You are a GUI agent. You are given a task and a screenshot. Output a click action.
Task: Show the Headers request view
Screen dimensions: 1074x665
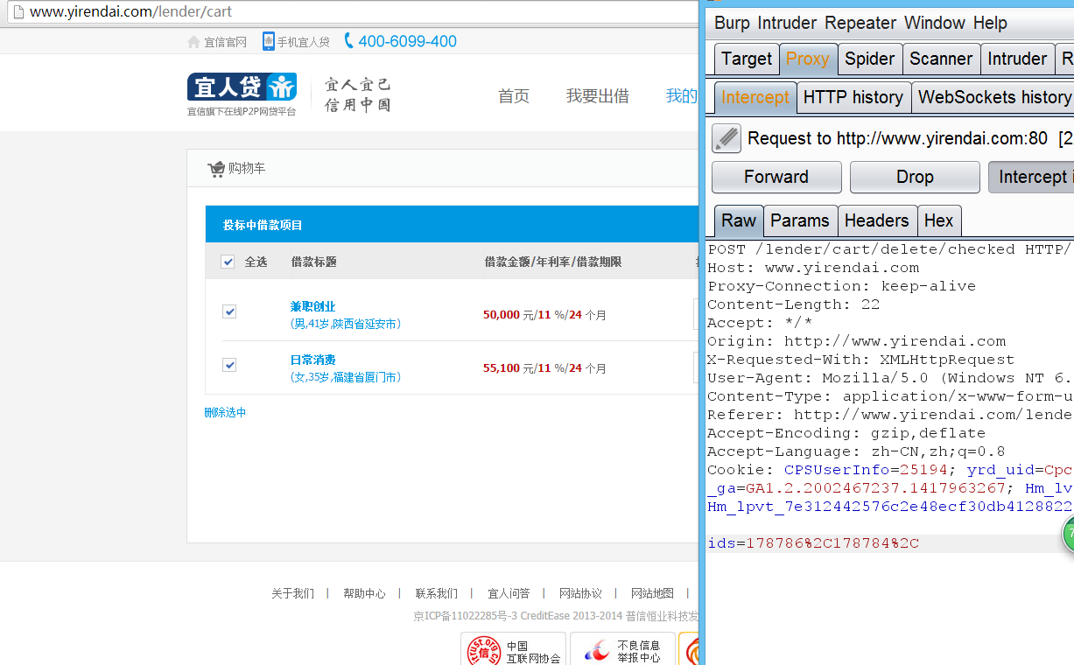pyautogui.click(x=877, y=220)
